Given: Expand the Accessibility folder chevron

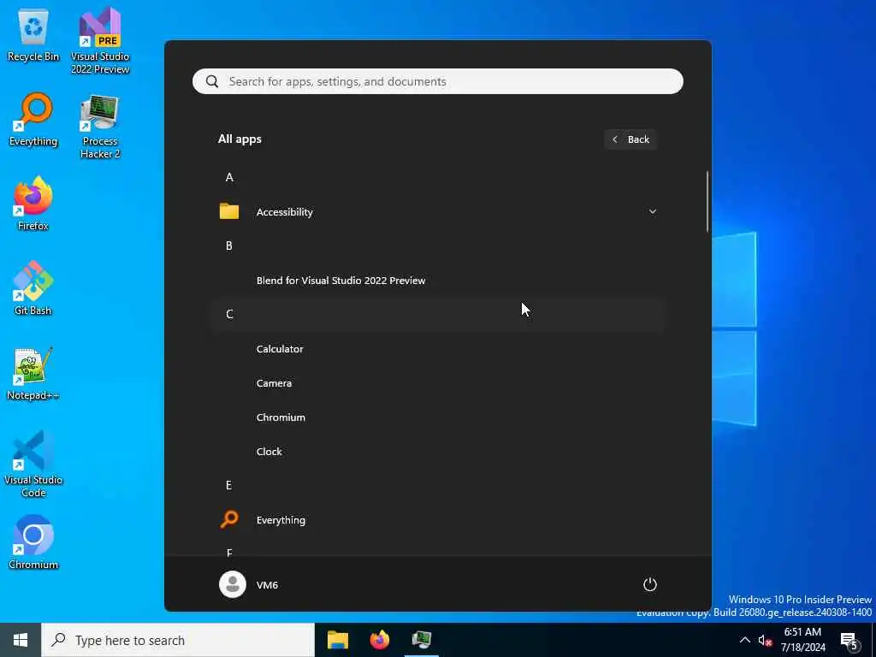Looking at the screenshot, I should pos(652,212).
